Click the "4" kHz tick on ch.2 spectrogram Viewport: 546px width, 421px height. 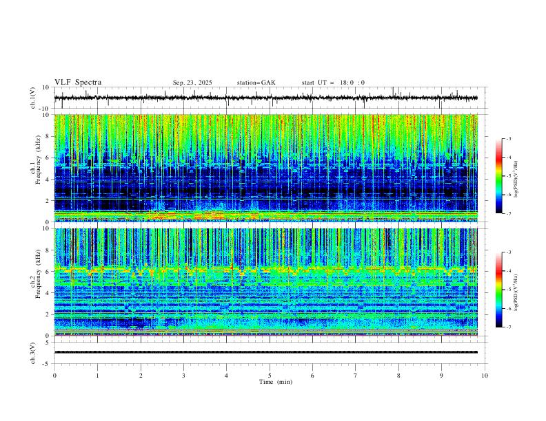(48, 294)
